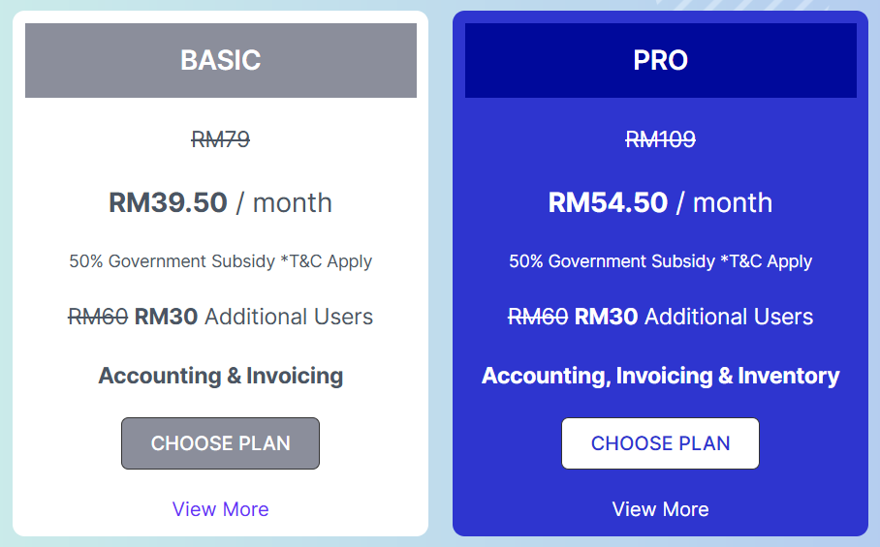Click the grey BASIC plan header
Screen dimensions: 880x547
pos(220,60)
